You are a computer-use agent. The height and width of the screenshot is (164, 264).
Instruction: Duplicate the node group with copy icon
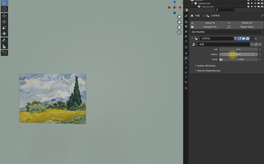coord(256,44)
